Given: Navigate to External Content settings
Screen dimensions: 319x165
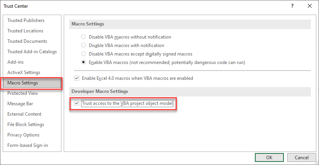Looking at the screenshot, I should tap(24, 114).
